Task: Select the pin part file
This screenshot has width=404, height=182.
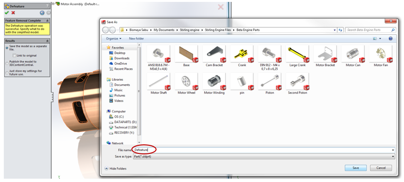Action: coord(242,84)
